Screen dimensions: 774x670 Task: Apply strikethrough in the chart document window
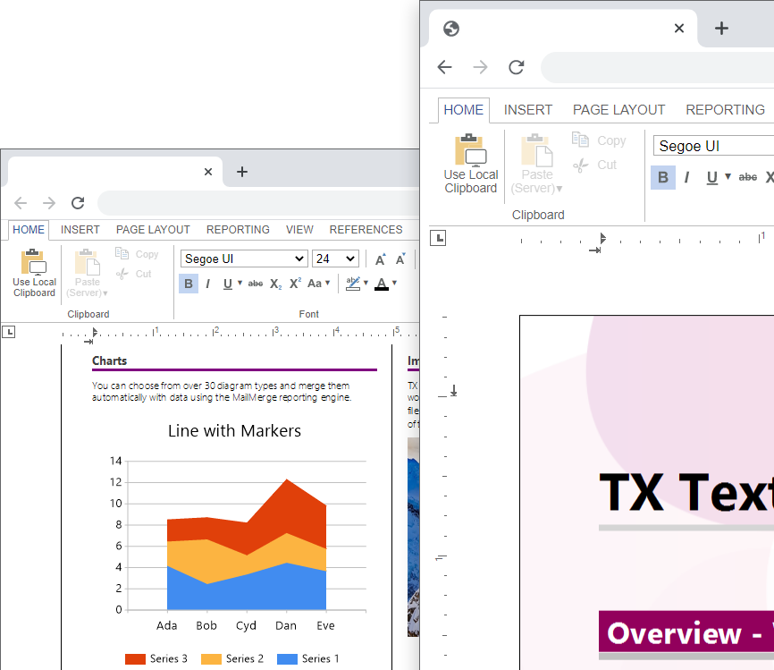(x=256, y=284)
